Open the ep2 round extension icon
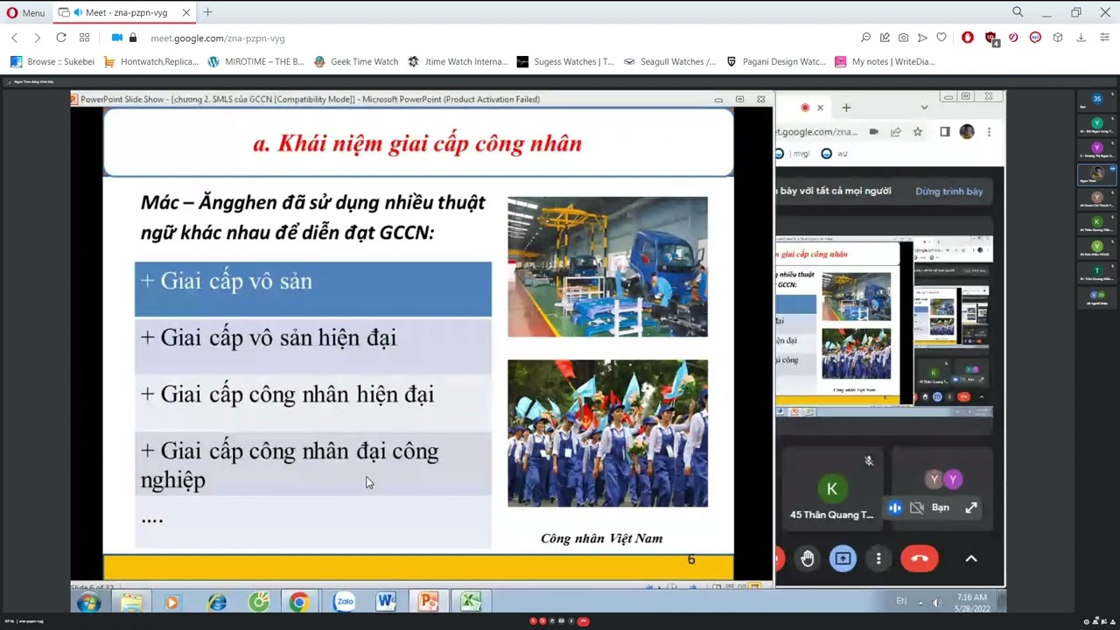Screen dimensions: 1120x630 [1035, 38]
